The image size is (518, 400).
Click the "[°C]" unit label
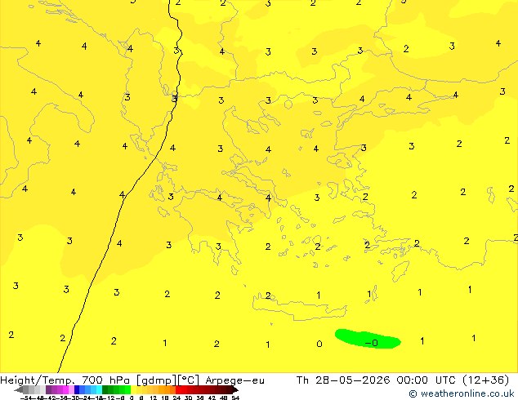pyautogui.click(x=189, y=380)
